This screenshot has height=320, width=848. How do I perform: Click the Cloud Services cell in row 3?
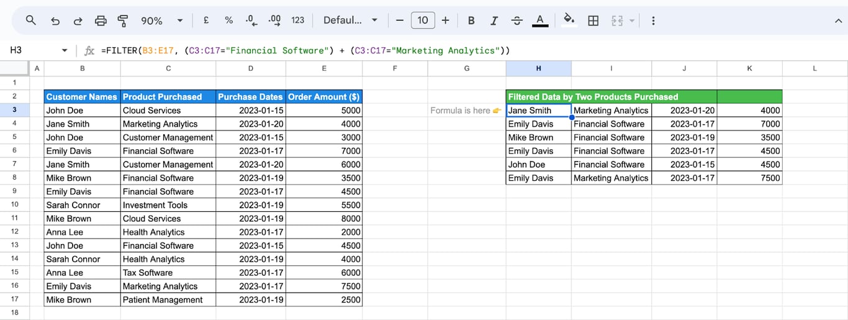click(168, 110)
